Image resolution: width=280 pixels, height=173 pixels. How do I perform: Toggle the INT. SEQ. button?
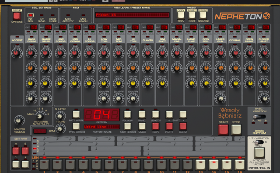[x=30, y=15]
